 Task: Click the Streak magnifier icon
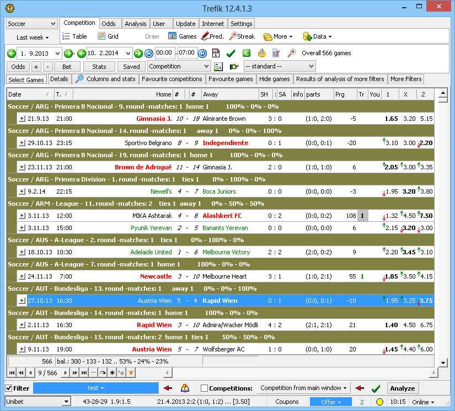point(232,36)
